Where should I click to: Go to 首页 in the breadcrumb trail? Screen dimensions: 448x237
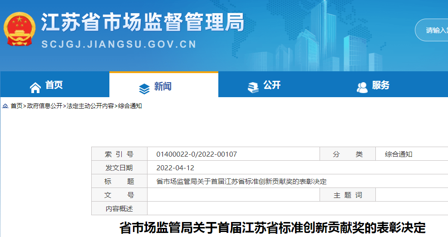[16, 106]
